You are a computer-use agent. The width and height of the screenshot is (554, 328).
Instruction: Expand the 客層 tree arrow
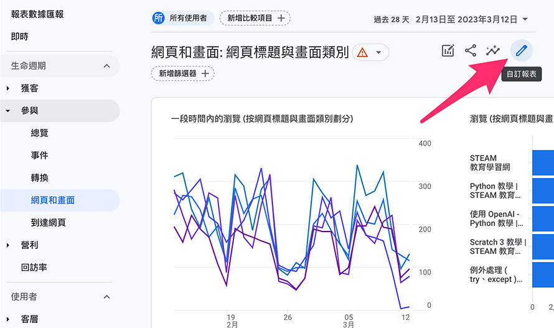(7, 319)
